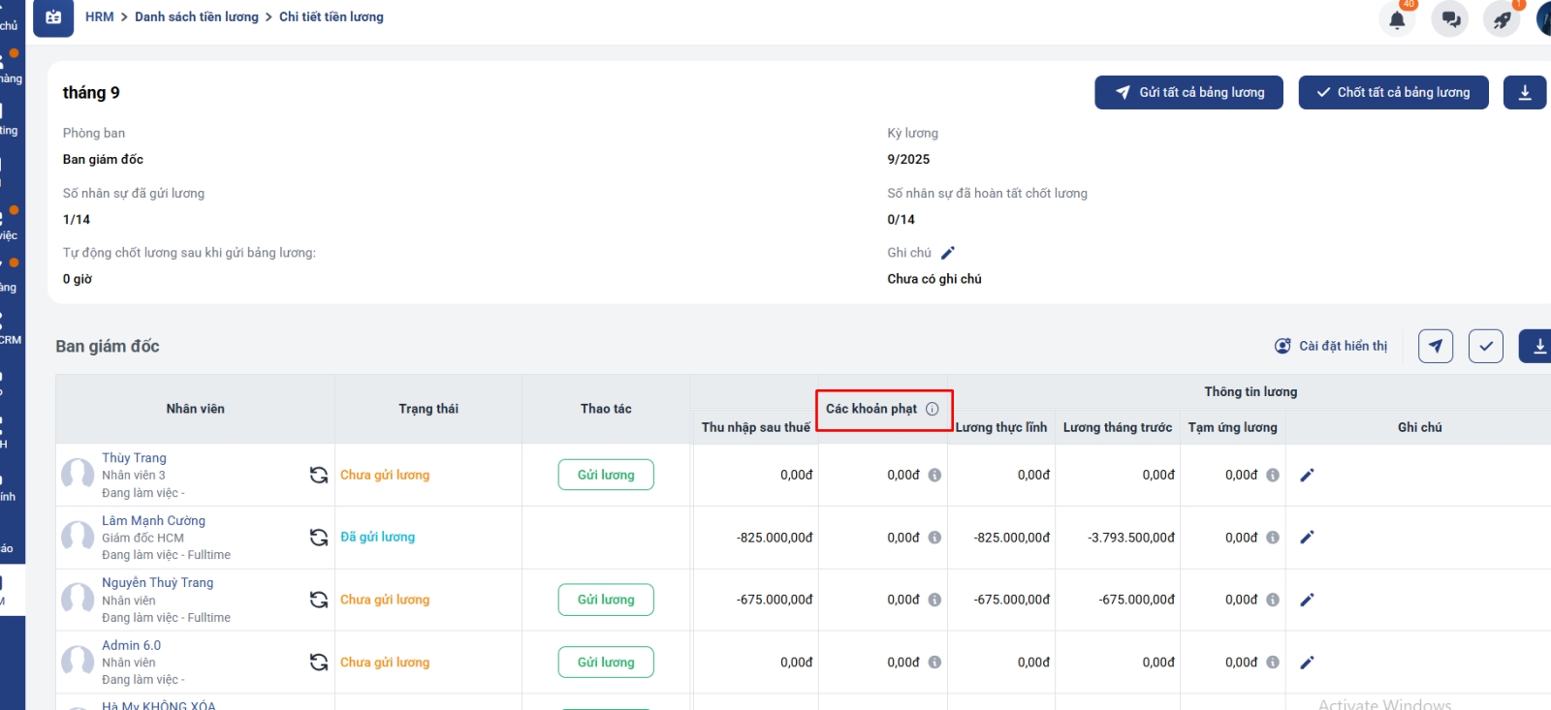Click send icon button in Ban giám đốc section
Screen dimensions: 1551x710
click(1436, 346)
